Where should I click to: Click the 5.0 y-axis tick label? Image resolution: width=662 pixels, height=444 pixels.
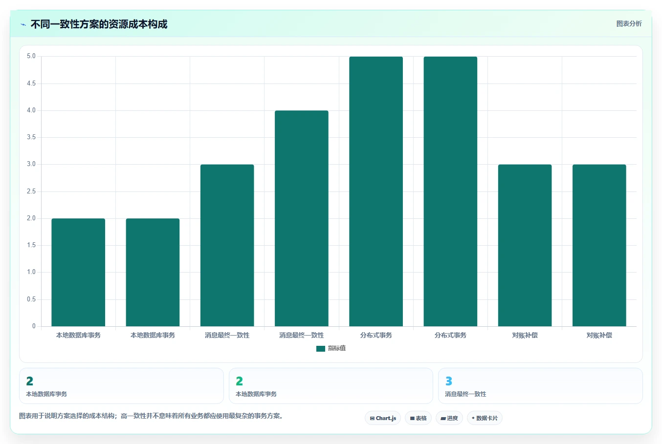click(x=31, y=56)
